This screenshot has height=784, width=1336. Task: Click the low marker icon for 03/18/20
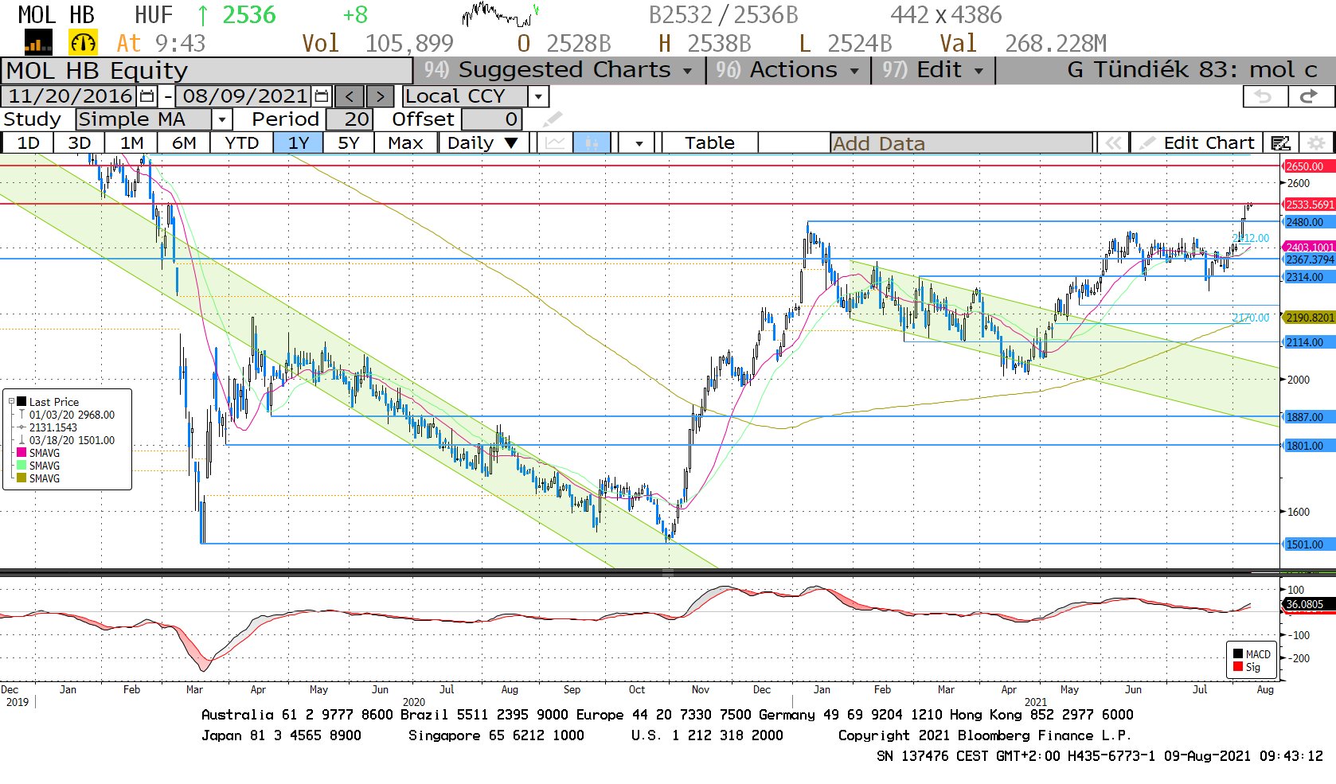[22, 440]
